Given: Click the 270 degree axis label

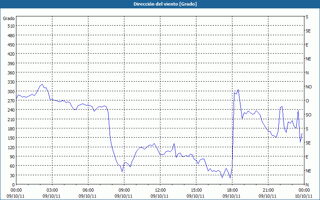Looking at the screenshot, I should coord(11,101).
